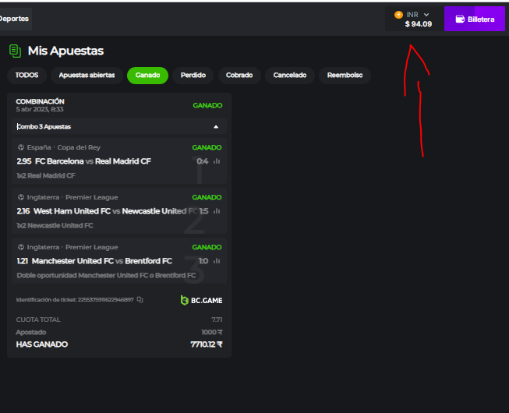Image resolution: width=509 pixels, height=413 pixels.
Task: Select the Ganado filter
Action: [147, 76]
